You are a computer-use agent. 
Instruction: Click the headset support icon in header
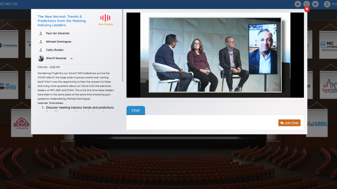306,4
